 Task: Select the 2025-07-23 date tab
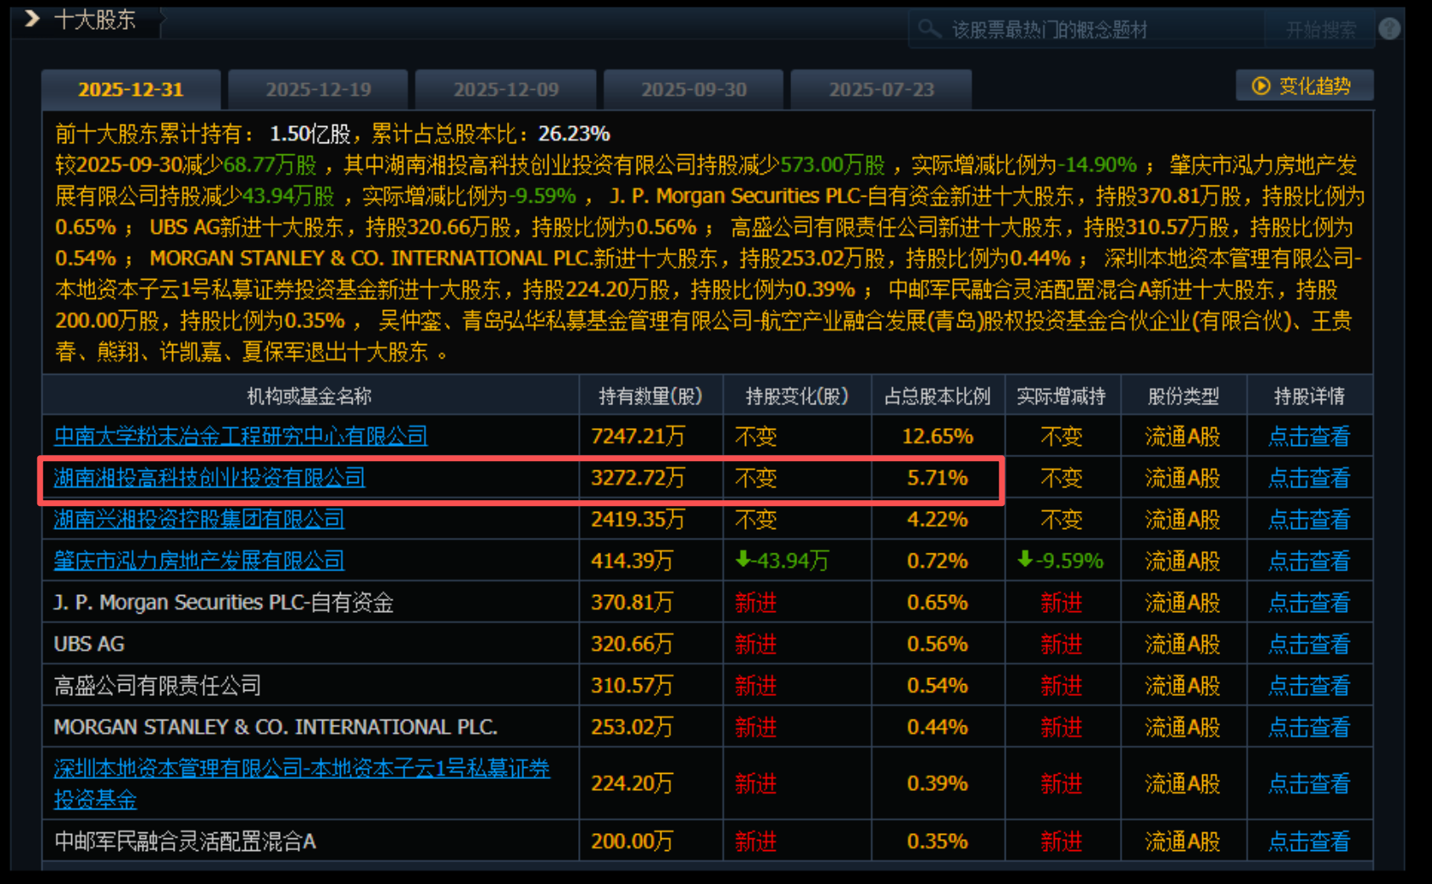point(881,90)
